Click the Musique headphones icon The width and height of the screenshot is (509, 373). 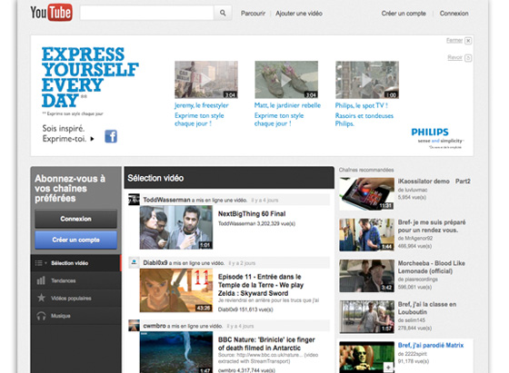point(41,316)
